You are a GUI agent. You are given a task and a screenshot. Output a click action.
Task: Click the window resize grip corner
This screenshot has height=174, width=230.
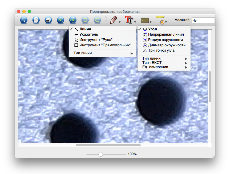tap(213, 156)
